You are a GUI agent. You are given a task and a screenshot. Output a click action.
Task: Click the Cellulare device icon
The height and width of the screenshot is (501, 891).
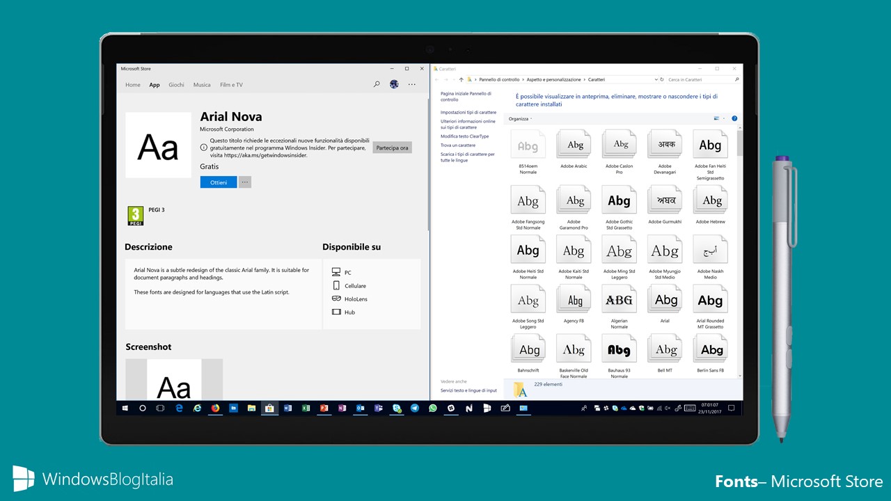[x=336, y=285]
